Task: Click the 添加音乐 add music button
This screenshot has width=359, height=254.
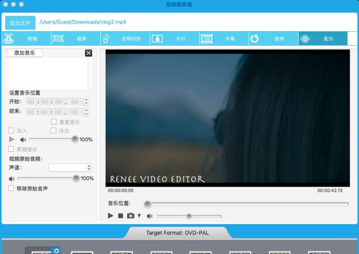Action: tap(25, 53)
